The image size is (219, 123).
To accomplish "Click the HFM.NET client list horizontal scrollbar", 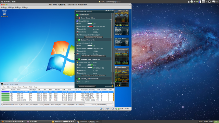I will [57, 102].
